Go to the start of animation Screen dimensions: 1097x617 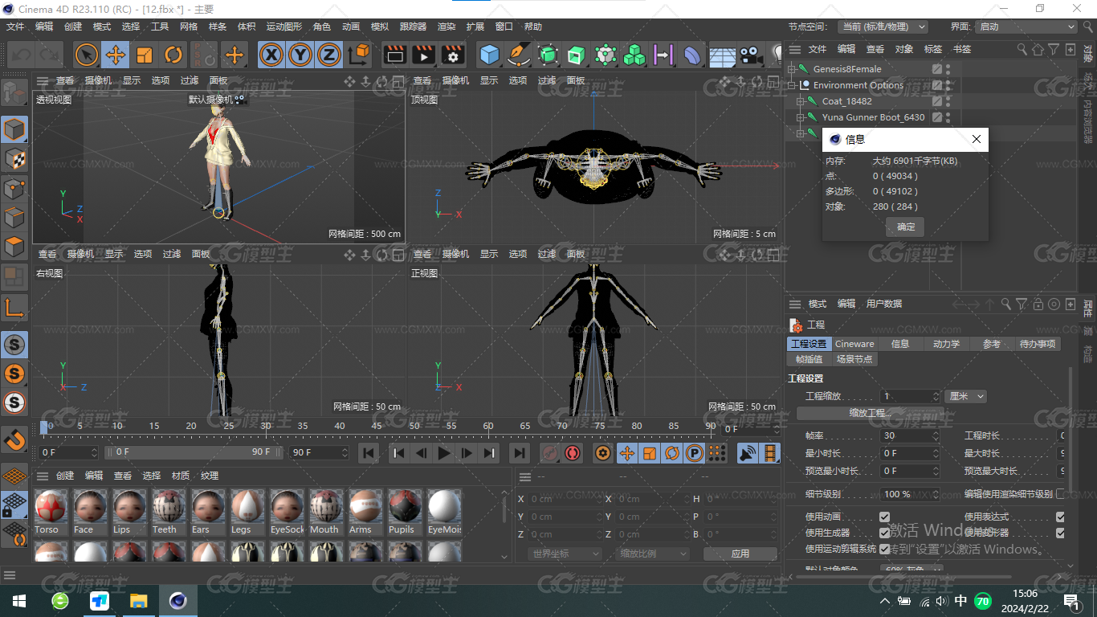(x=369, y=453)
